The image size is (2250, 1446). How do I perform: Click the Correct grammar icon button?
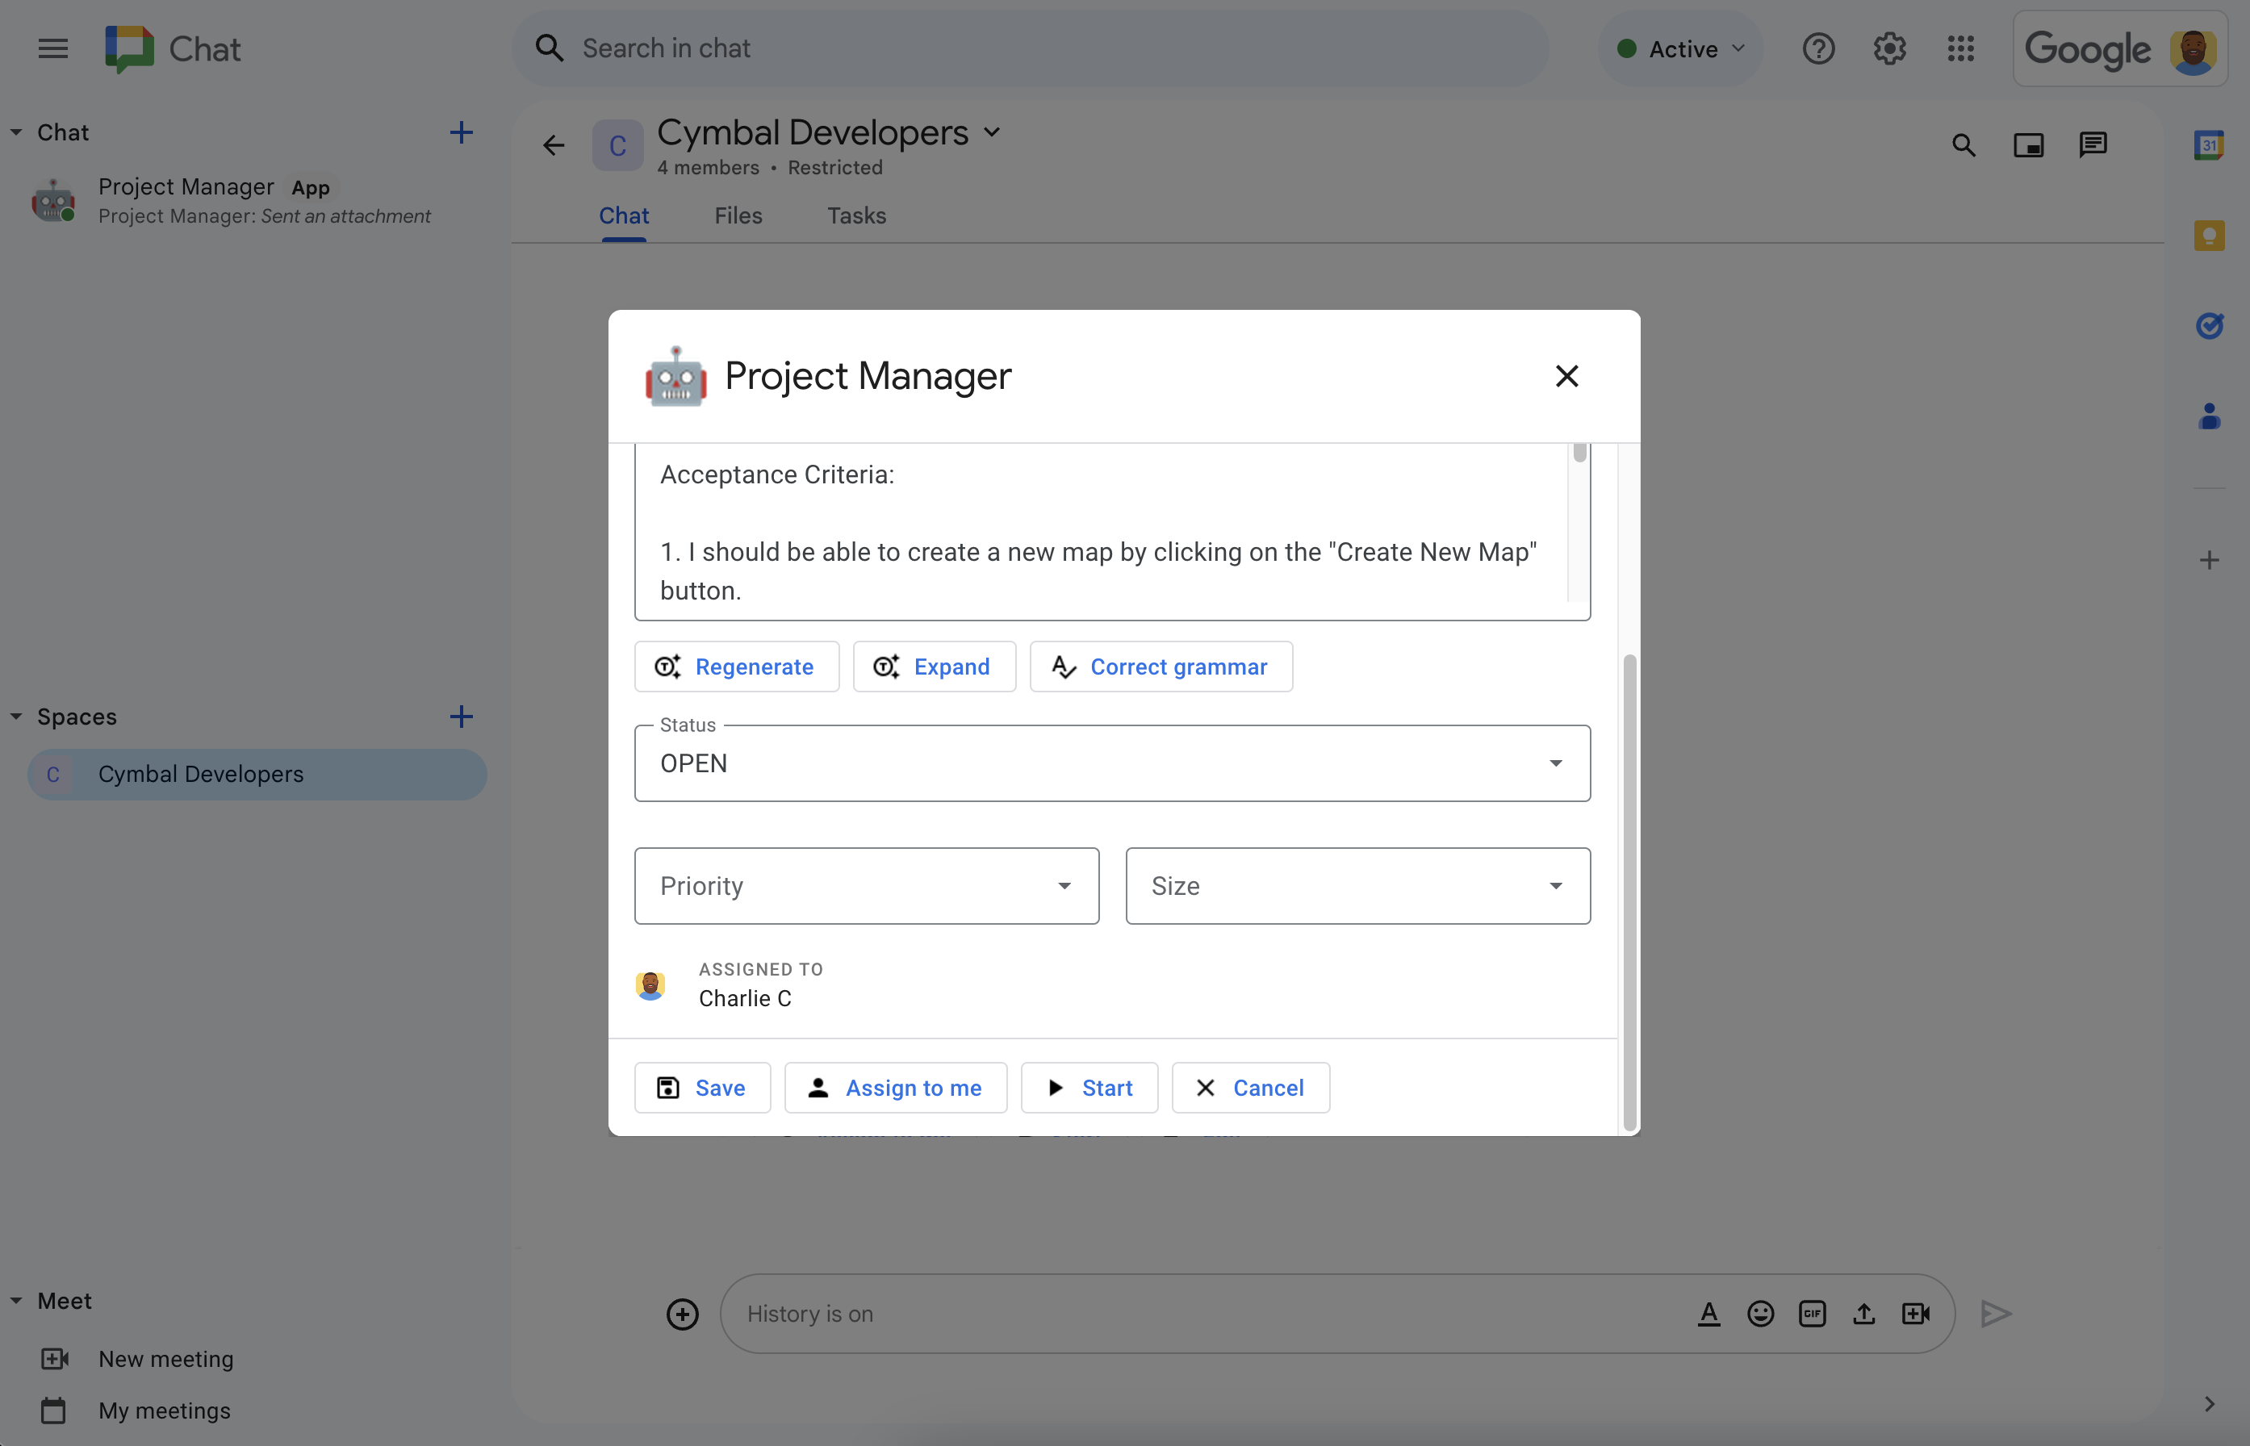pos(1063,666)
